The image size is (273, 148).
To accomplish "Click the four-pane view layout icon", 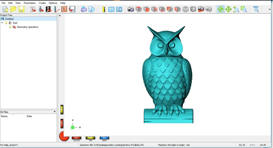I will click(111, 9).
